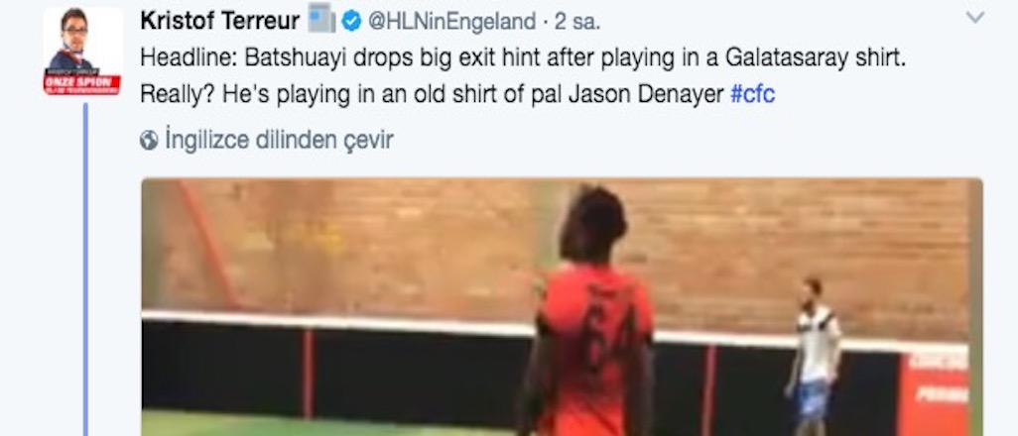Click the tweet's 'Headline: Batshuayi drops' text line
The height and width of the screenshot is (436, 1018).
pos(523,58)
